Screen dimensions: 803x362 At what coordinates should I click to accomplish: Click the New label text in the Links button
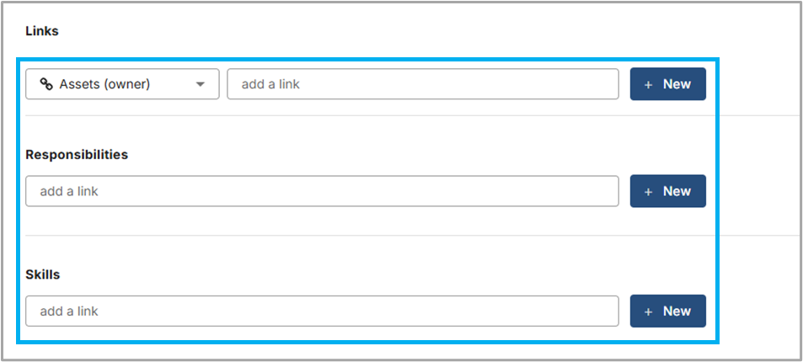pos(677,84)
